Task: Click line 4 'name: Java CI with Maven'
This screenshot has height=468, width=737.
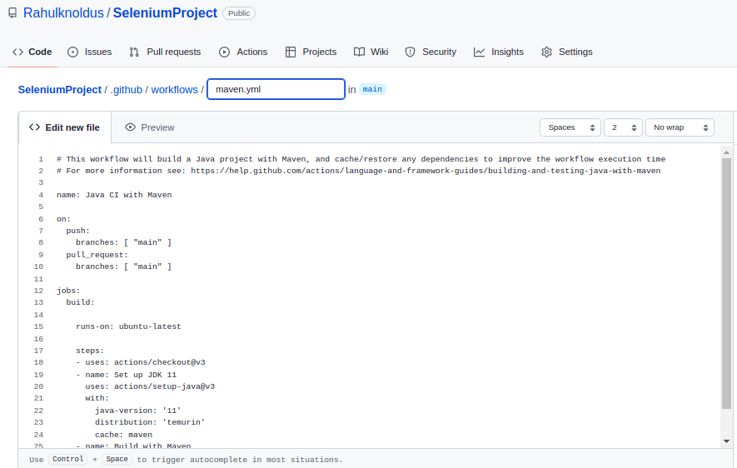Action: [x=114, y=195]
